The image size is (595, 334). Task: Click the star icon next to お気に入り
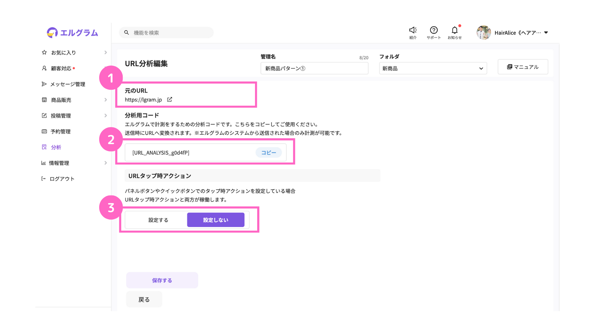[x=44, y=53]
